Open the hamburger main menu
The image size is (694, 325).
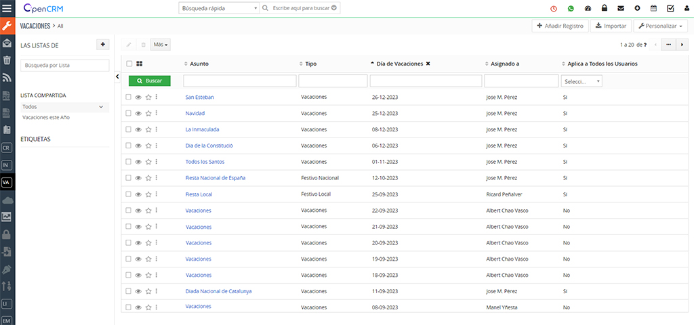pos(7,8)
